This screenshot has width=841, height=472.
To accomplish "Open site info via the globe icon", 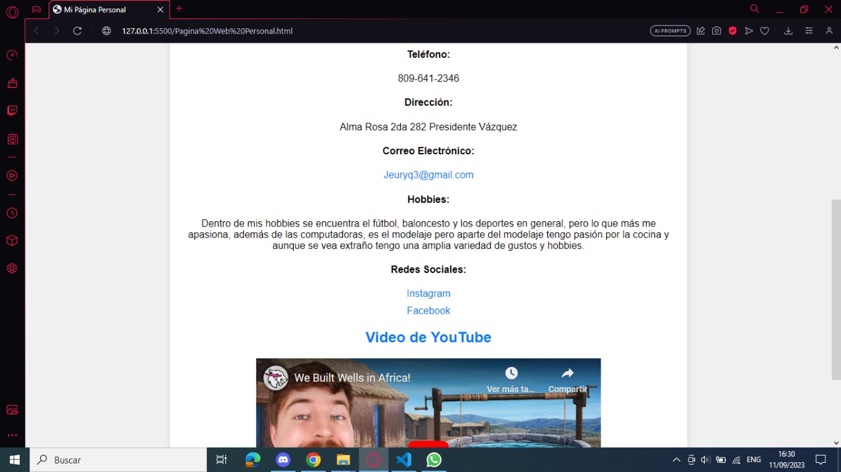I will point(106,30).
